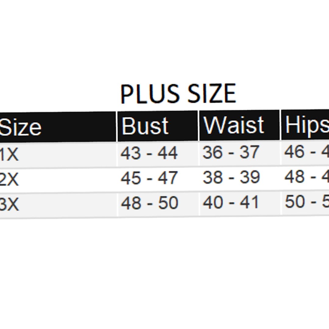Select the Size column header
329x329 pixels.
20,127
